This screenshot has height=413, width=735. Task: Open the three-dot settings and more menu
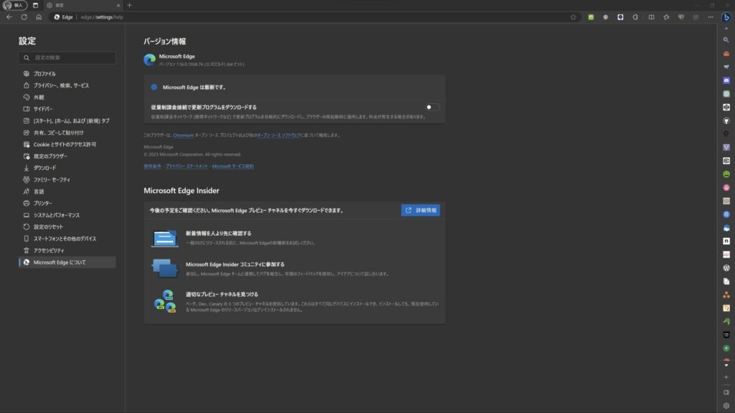[x=711, y=17]
